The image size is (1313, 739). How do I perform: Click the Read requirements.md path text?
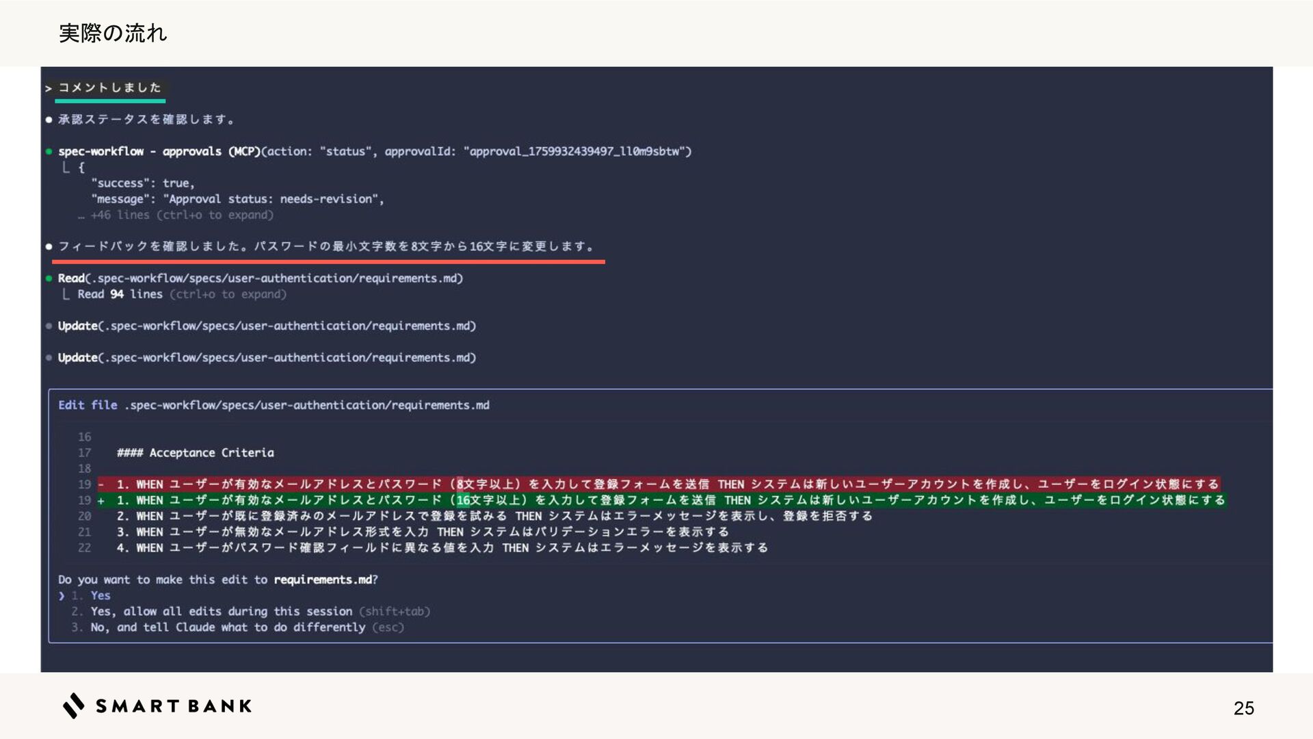tap(279, 278)
